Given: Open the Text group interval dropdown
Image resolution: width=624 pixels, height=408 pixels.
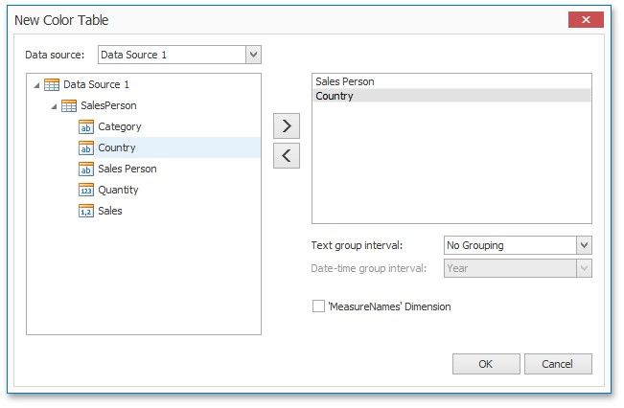Looking at the screenshot, I should pyautogui.click(x=584, y=245).
